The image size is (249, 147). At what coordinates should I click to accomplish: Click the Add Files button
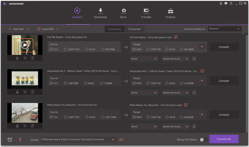16,29
